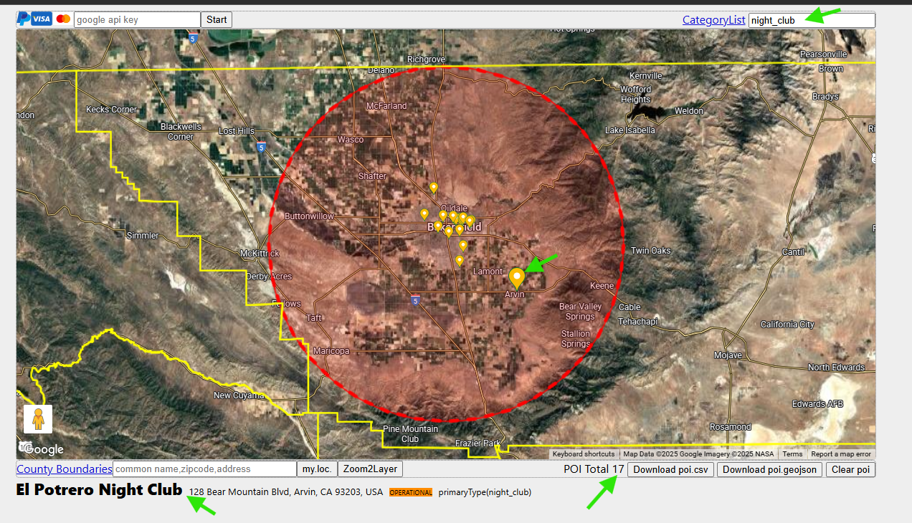Open the County Boundaries link
The width and height of the screenshot is (912, 523).
[64, 469]
